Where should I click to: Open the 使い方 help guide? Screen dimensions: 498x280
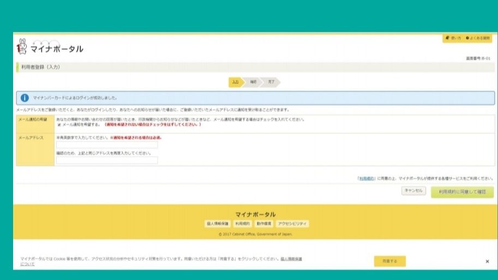453,38
